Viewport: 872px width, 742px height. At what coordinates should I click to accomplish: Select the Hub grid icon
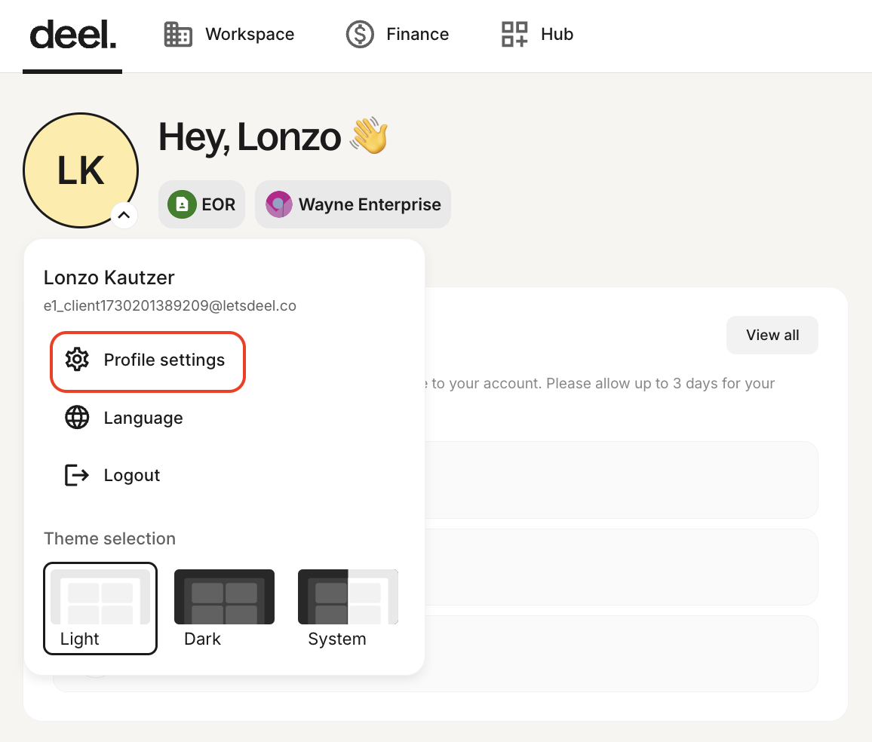pos(514,34)
